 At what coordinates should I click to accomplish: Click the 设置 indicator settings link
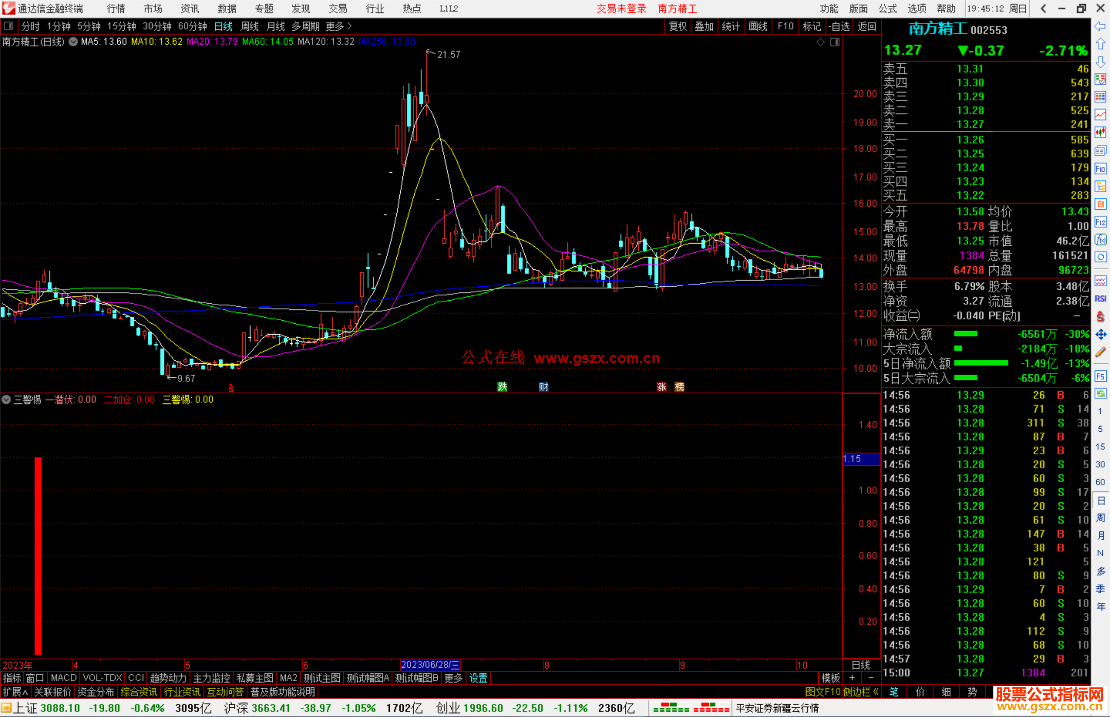coord(478,678)
